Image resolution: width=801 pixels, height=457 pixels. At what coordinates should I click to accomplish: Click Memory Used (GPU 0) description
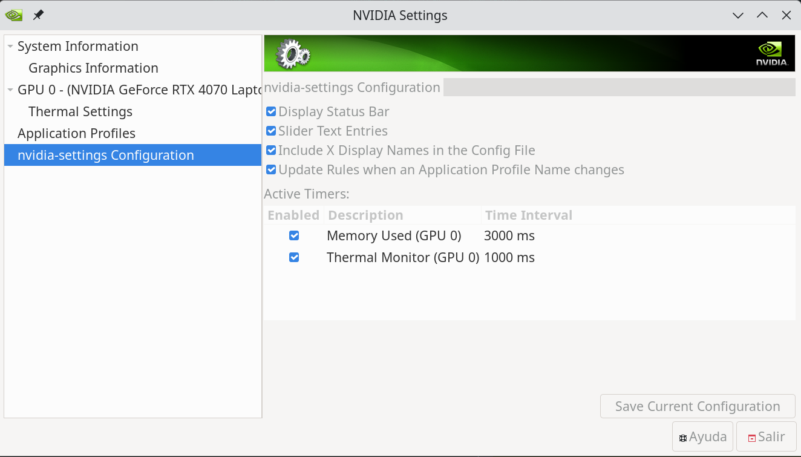pyautogui.click(x=394, y=235)
